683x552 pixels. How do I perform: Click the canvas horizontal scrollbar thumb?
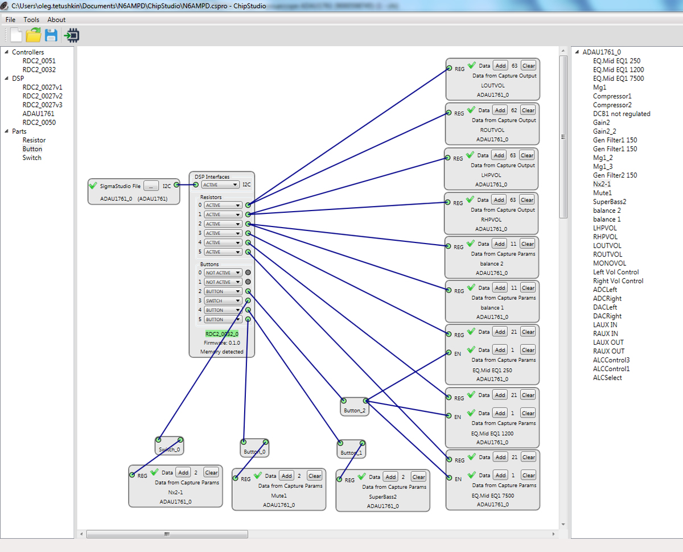(x=167, y=534)
